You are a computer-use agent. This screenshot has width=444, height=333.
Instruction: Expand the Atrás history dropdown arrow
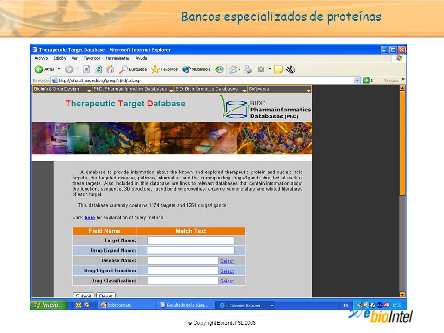59,69
